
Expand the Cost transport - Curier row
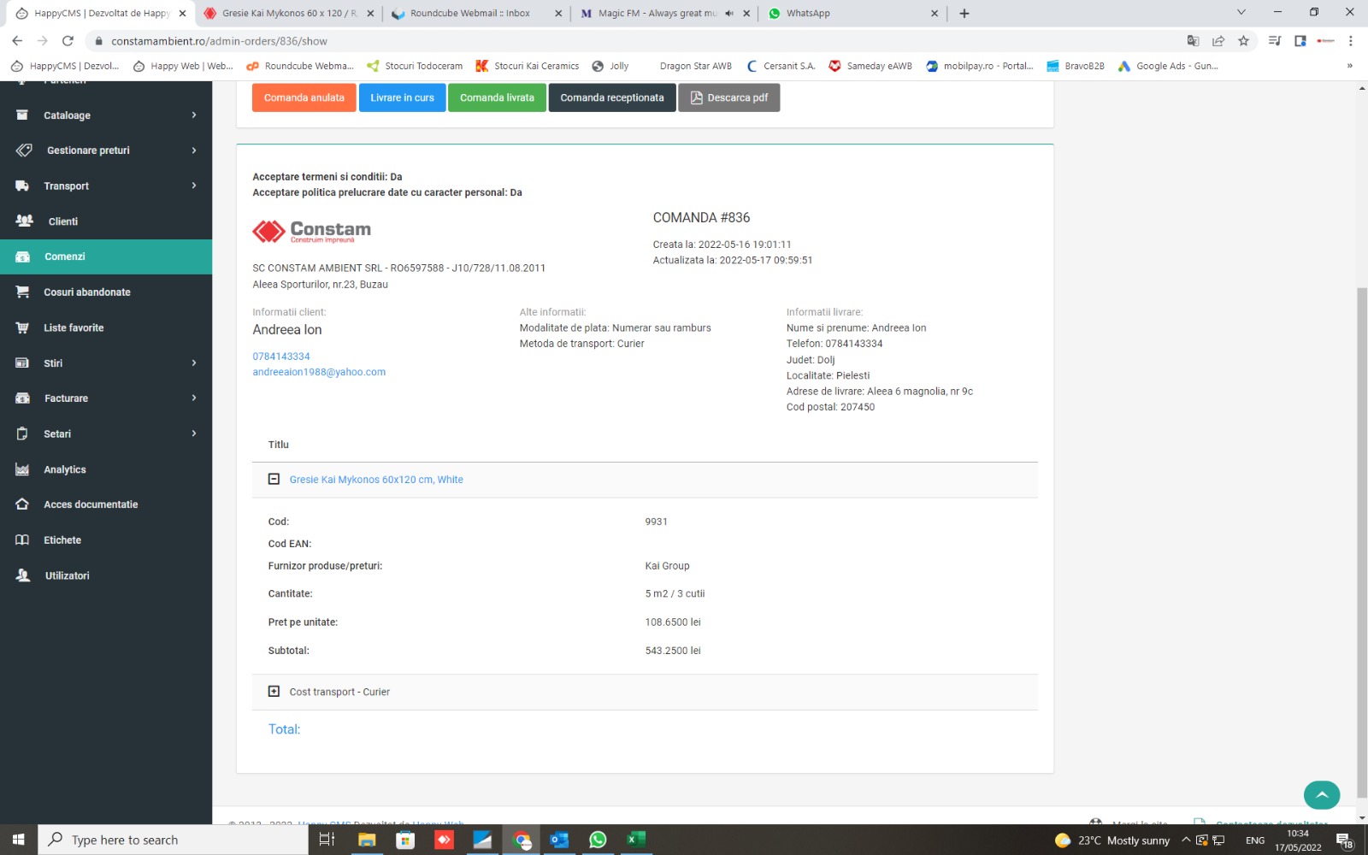point(274,691)
